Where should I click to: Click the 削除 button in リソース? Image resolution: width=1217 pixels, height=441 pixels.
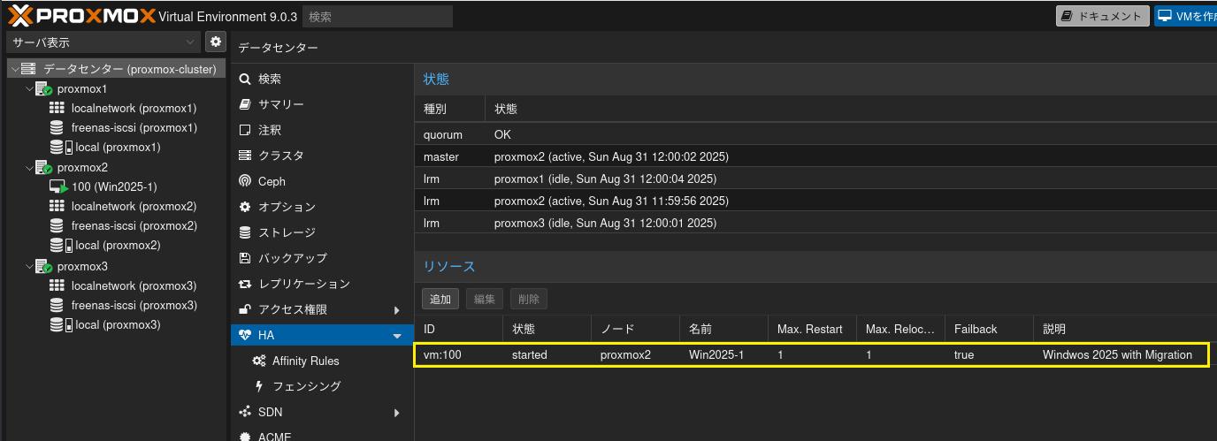point(529,299)
